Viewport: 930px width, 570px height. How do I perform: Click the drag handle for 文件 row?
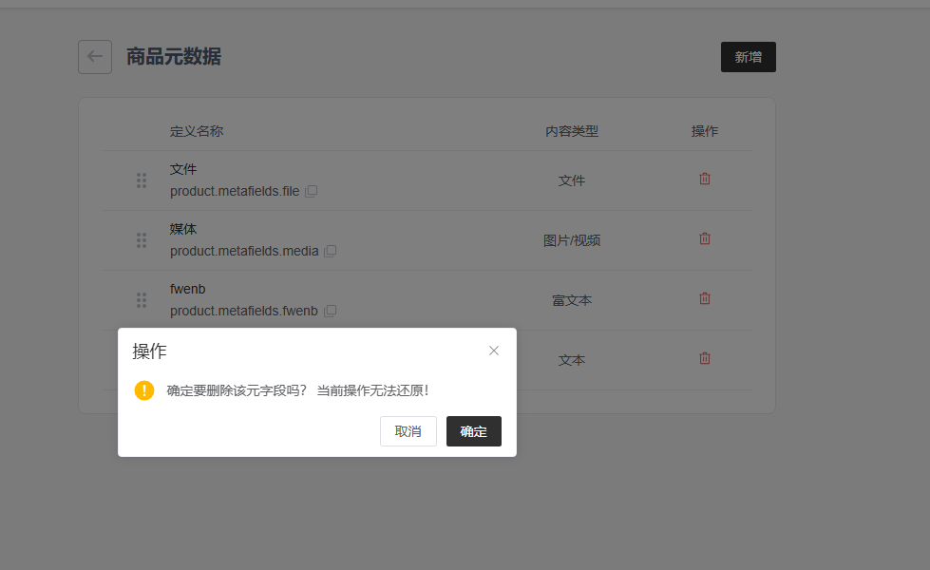coord(142,180)
